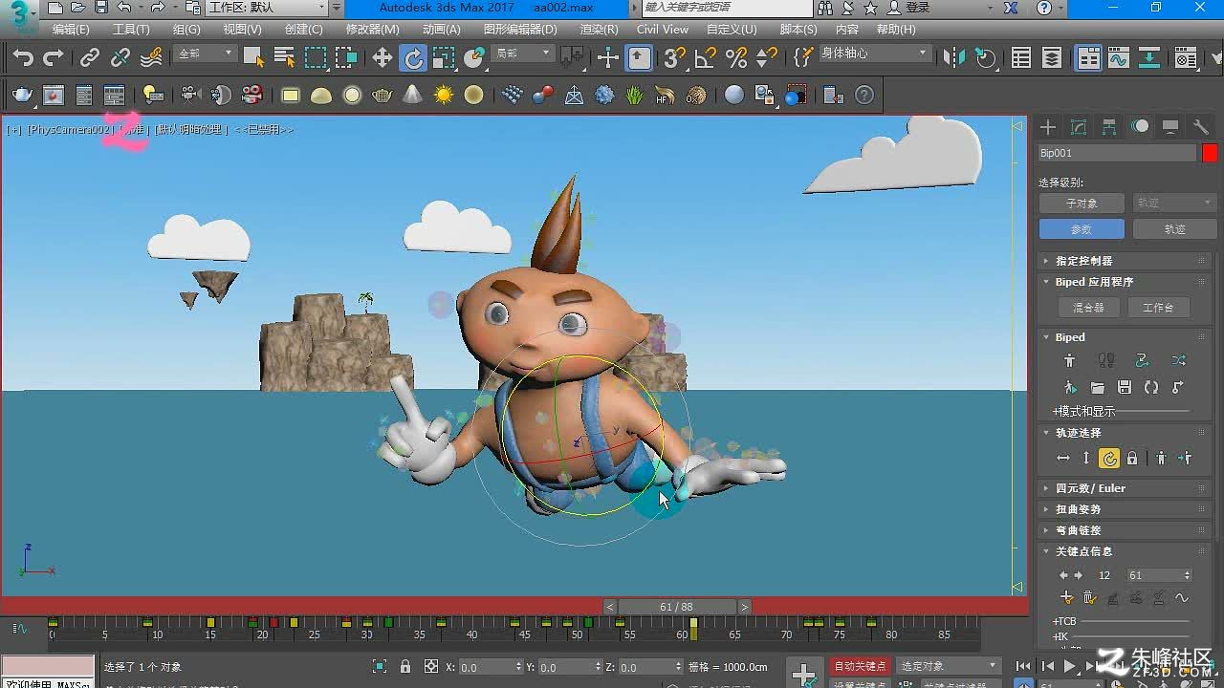Image resolution: width=1224 pixels, height=688 pixels.
Task: Click the 子对象 button
Action: (1082, 204)
